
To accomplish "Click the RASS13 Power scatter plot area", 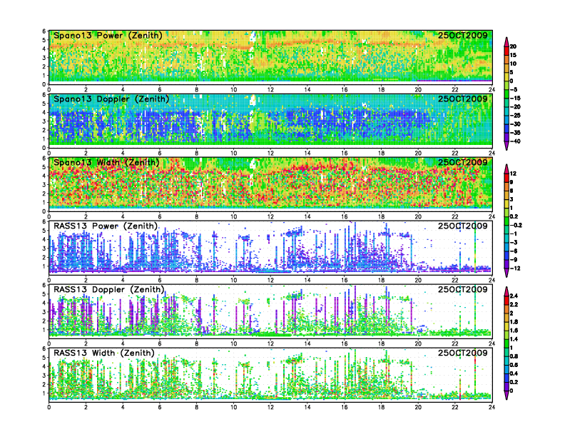I will 270,248.
